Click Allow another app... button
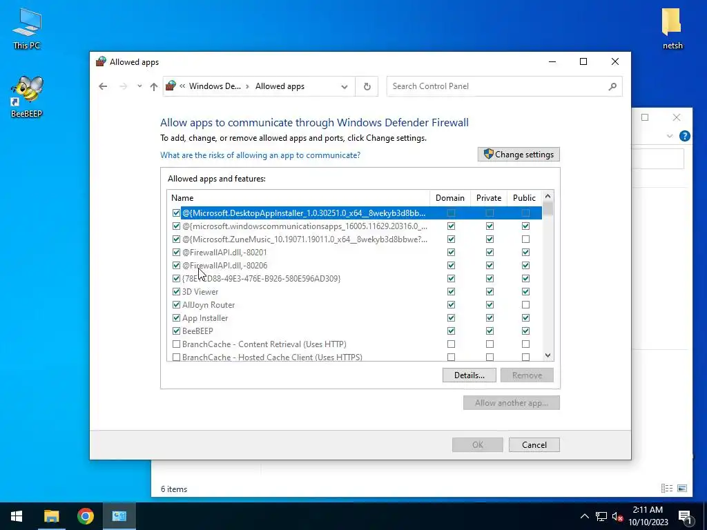The width and height of the screenshot is (707, 530). pos(512,403)
